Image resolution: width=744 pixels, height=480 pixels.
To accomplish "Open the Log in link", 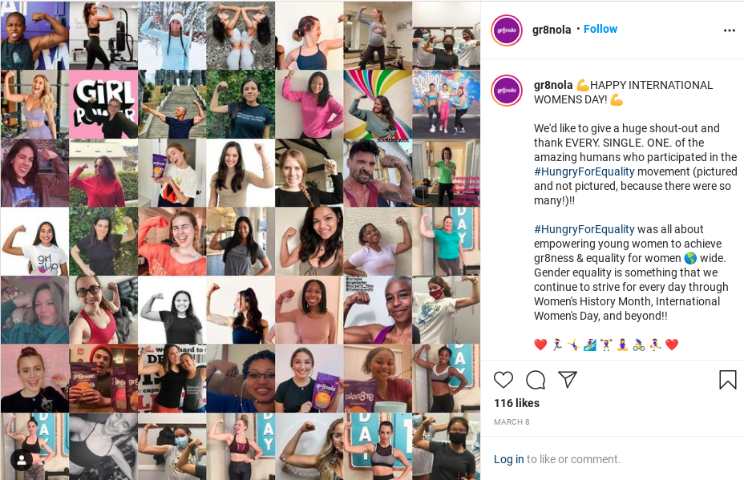I will (508, 459).
